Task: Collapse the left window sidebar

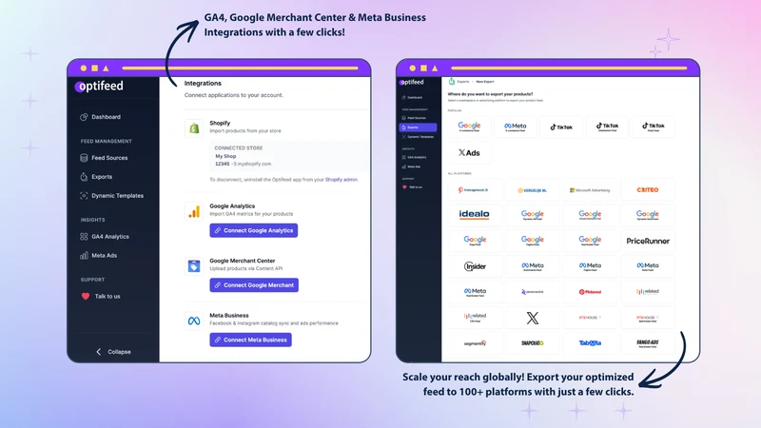Action: (113, 351)
